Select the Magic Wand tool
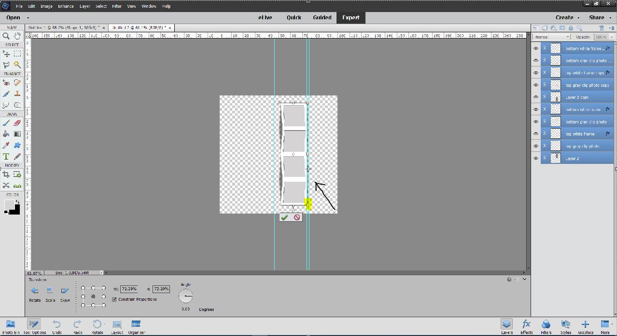617x336 pixels. (17, 65)
